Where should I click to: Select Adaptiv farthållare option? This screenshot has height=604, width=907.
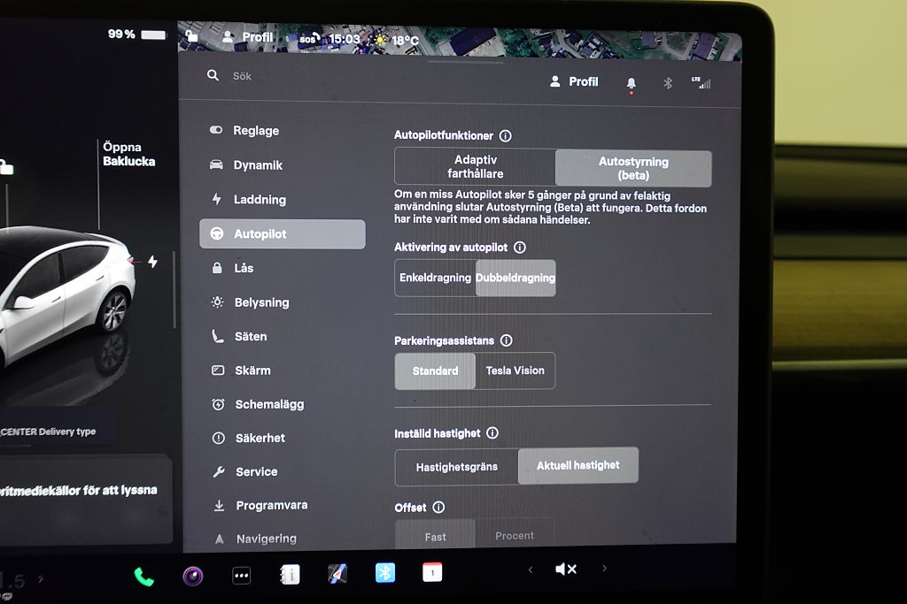(476, 167)
